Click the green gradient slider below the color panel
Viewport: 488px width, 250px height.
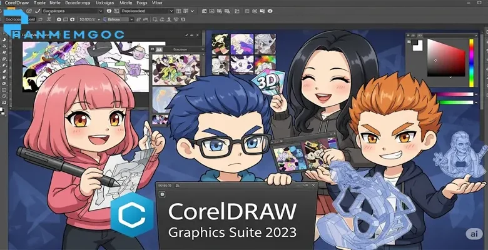455,102
